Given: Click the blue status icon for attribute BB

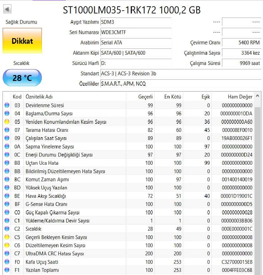Looking at the screenshot, I should point(7,171).
